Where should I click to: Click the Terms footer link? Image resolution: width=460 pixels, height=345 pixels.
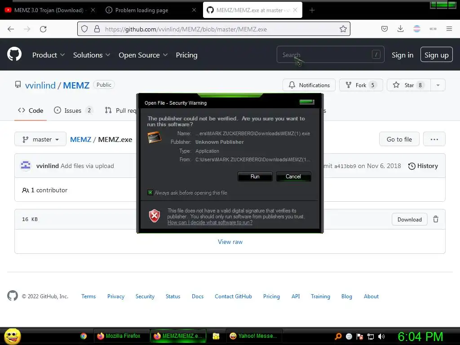click(x=88, y=296)
